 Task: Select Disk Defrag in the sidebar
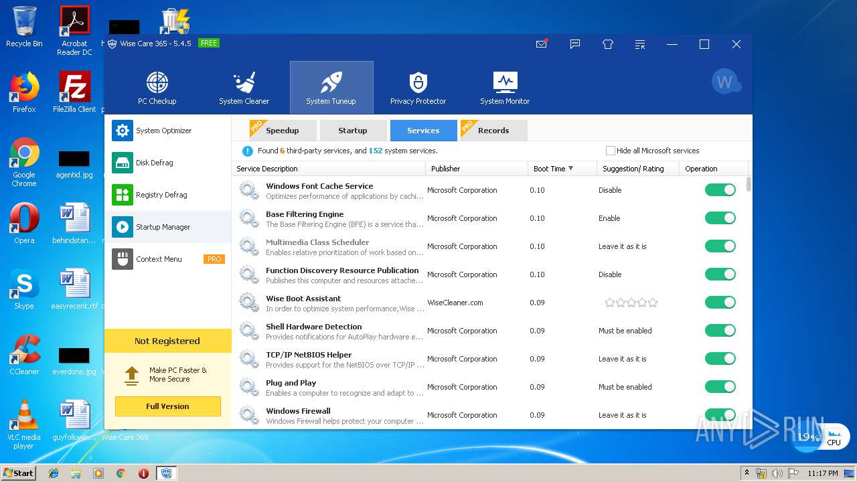167,163
